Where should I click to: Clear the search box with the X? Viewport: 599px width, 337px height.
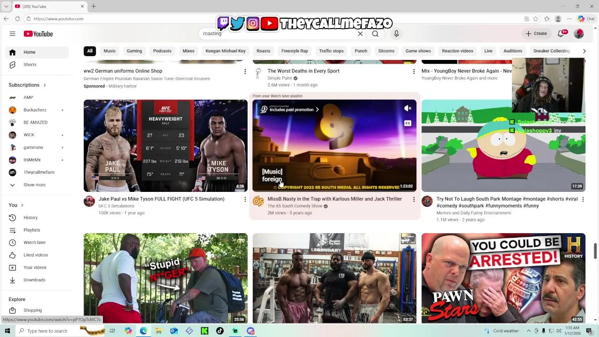(x=360, y=34)
